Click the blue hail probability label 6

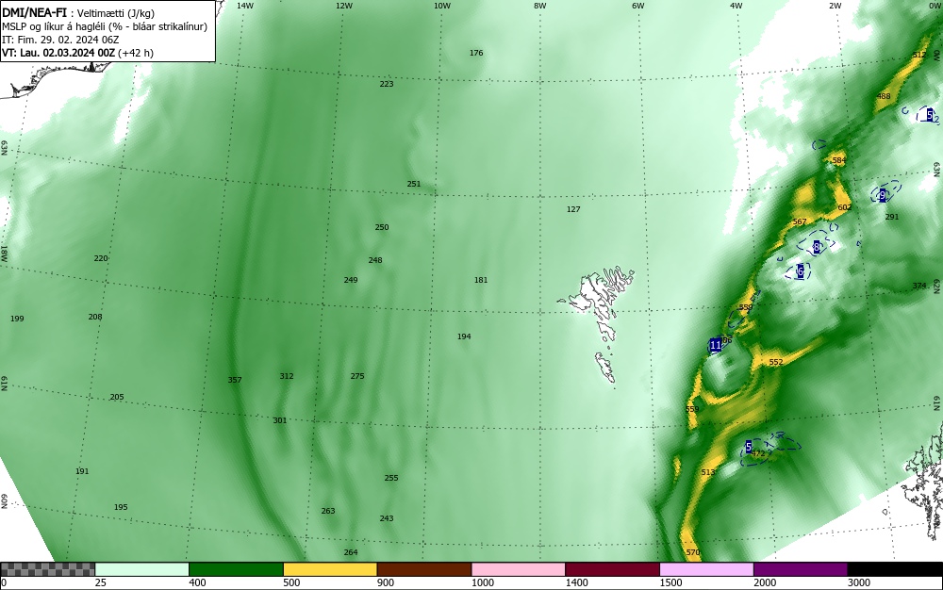[800, 271]
